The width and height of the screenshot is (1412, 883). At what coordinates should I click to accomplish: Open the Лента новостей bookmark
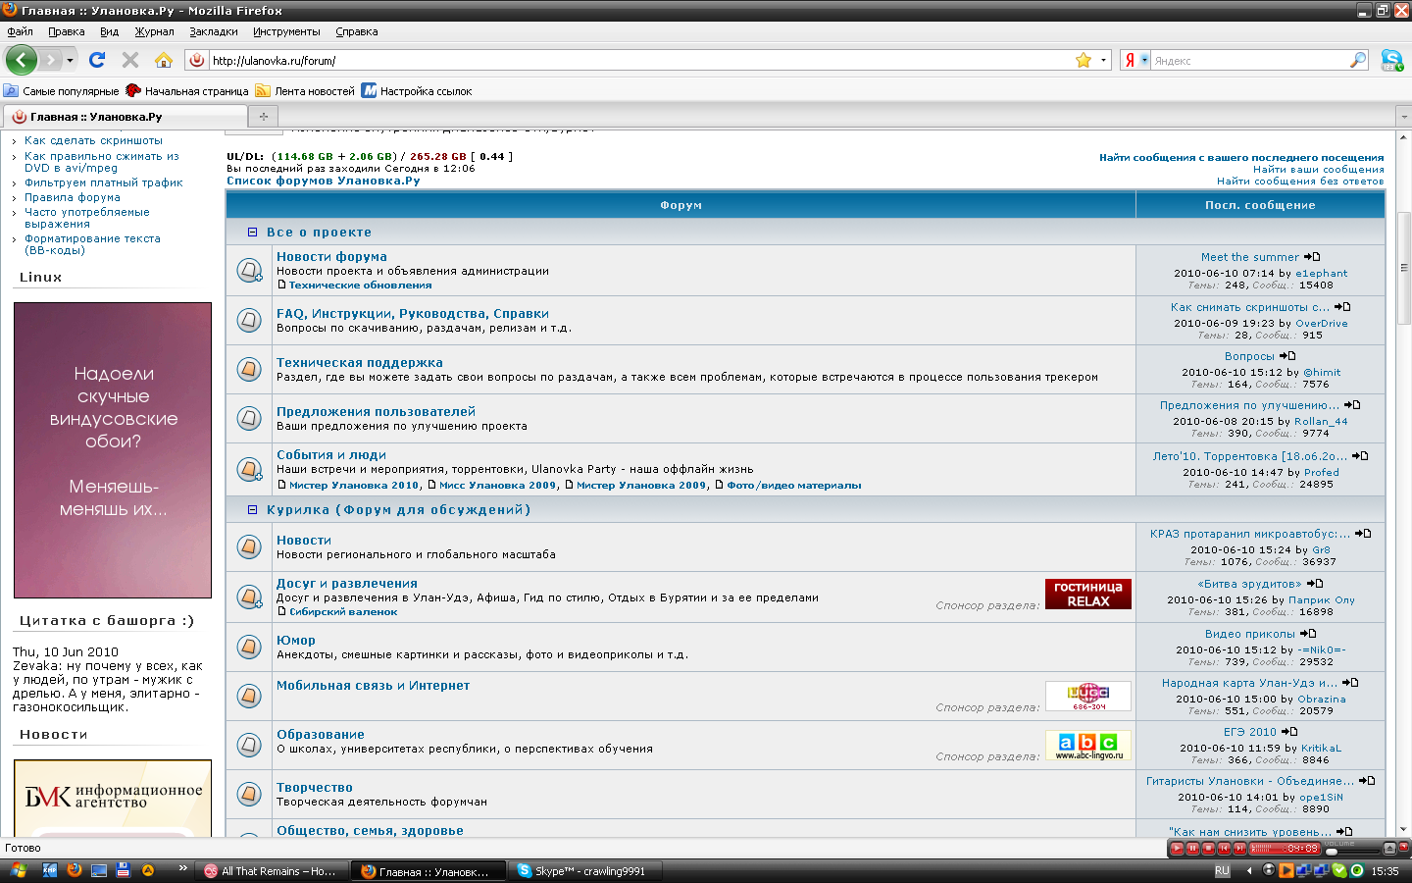point(305,91)
